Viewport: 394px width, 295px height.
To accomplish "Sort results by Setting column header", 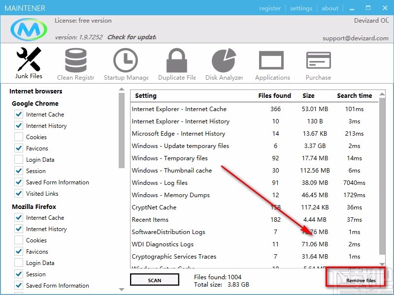I will point(146,95).
